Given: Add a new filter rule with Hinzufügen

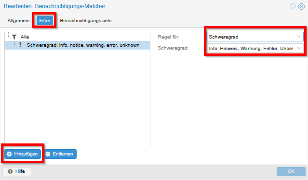Looking at the screenshot, I should (23, 154).
